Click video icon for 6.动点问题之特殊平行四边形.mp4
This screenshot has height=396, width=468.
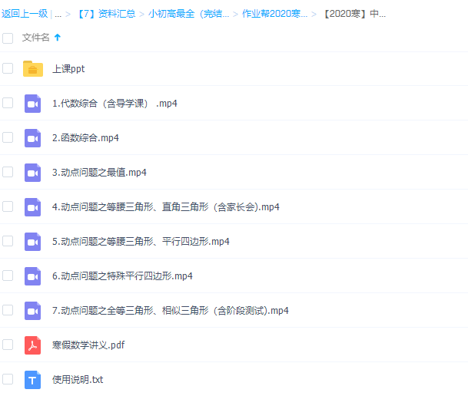[32, 276]
